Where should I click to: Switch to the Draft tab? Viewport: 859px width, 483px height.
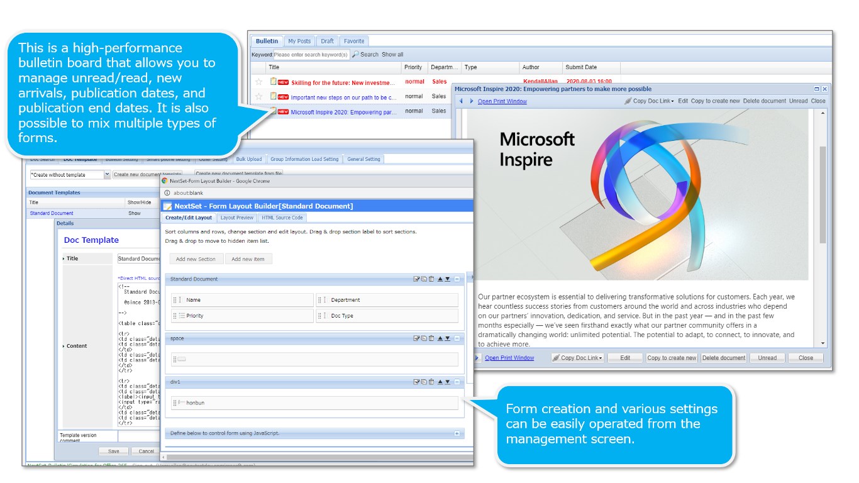pos(327,41)
